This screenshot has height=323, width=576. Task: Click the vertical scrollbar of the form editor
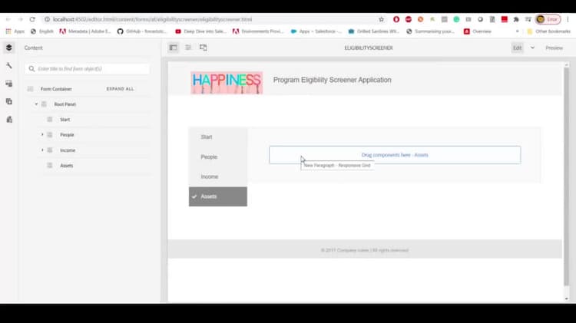coord(567,176)
